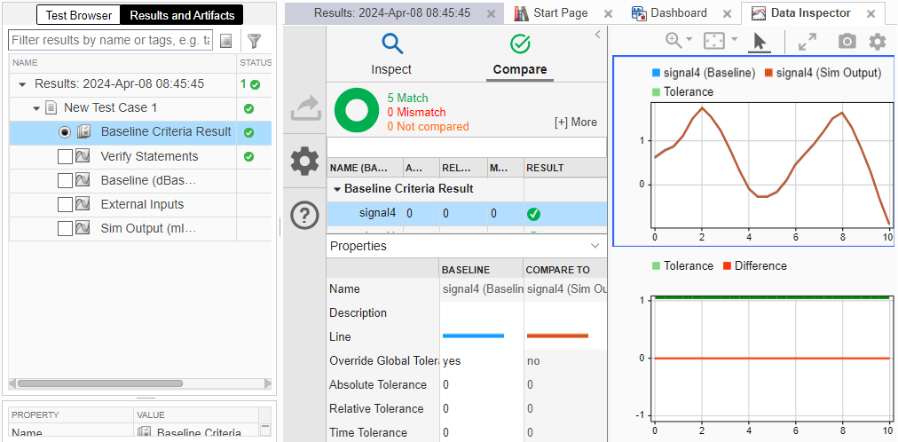
Task: Open the Dashboard tab
Action: coord(678,13)
